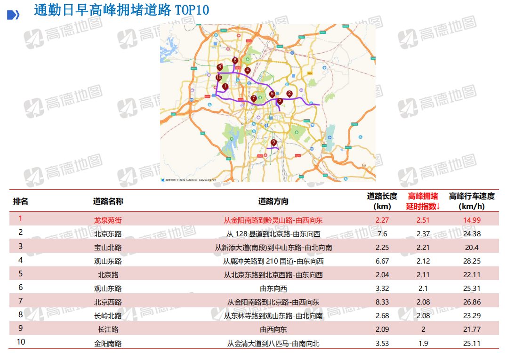This screenshot has width=506, height=353.
Task: Click direction 由东向西 in rank 6 row
Action: point(273,289)
